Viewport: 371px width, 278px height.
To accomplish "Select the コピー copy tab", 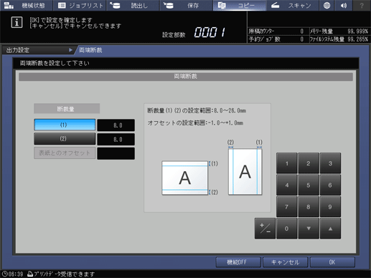I will 240,5.
